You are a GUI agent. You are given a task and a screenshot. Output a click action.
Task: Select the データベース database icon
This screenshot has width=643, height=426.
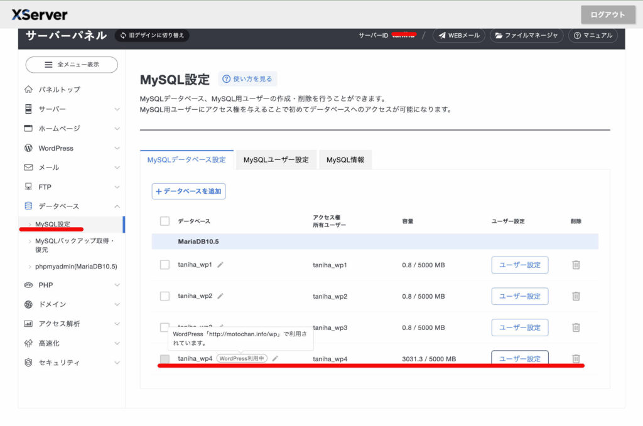28,206
